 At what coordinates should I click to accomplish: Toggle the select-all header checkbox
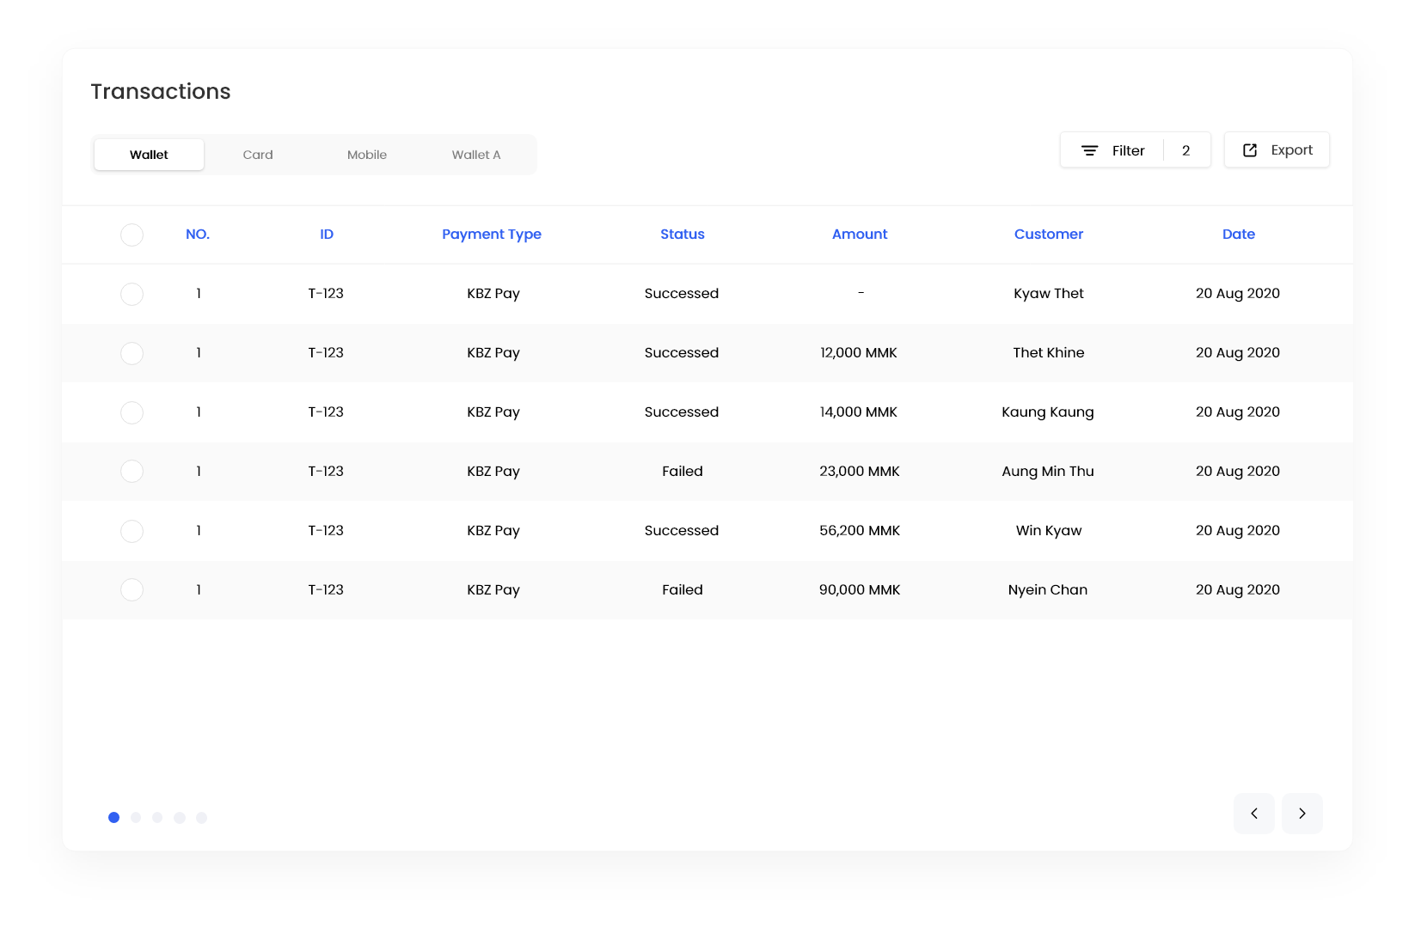coord(132,235)
